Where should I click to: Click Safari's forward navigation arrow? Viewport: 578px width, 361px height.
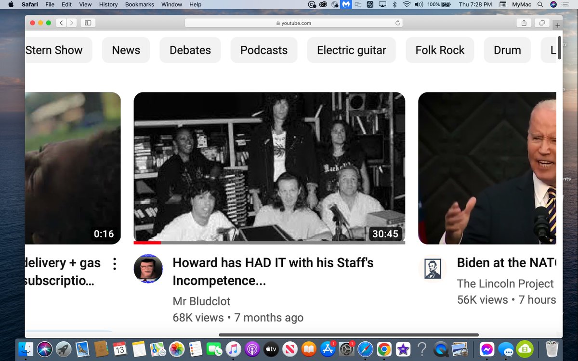(72, 23)
